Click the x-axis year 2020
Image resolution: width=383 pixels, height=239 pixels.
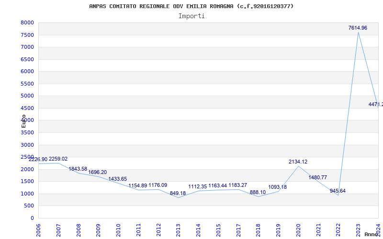point(298,230)
